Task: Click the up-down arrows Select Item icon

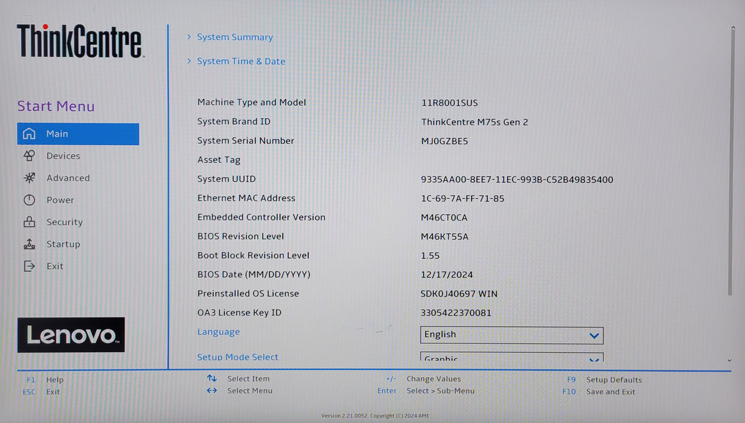Action: coord(212,378)
